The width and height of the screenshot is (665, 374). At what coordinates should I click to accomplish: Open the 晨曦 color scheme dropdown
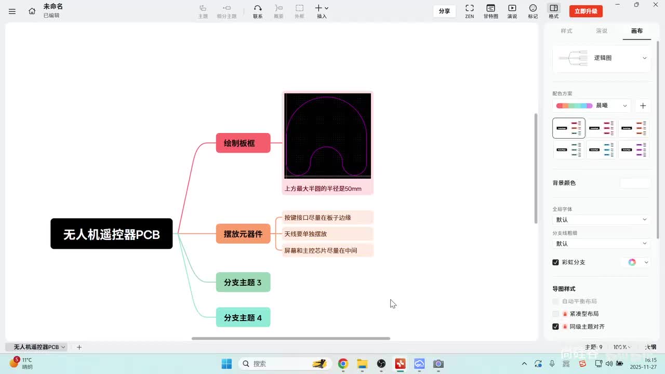pos(592,105)
